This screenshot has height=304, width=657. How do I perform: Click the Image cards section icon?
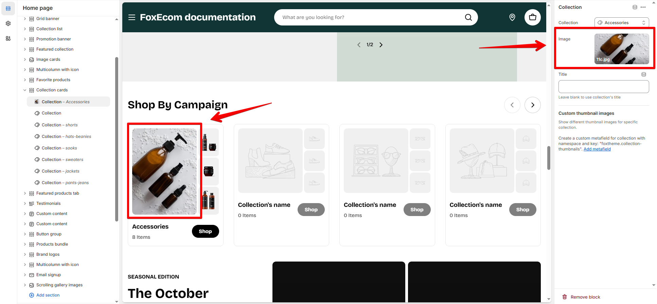click(32, 59)
